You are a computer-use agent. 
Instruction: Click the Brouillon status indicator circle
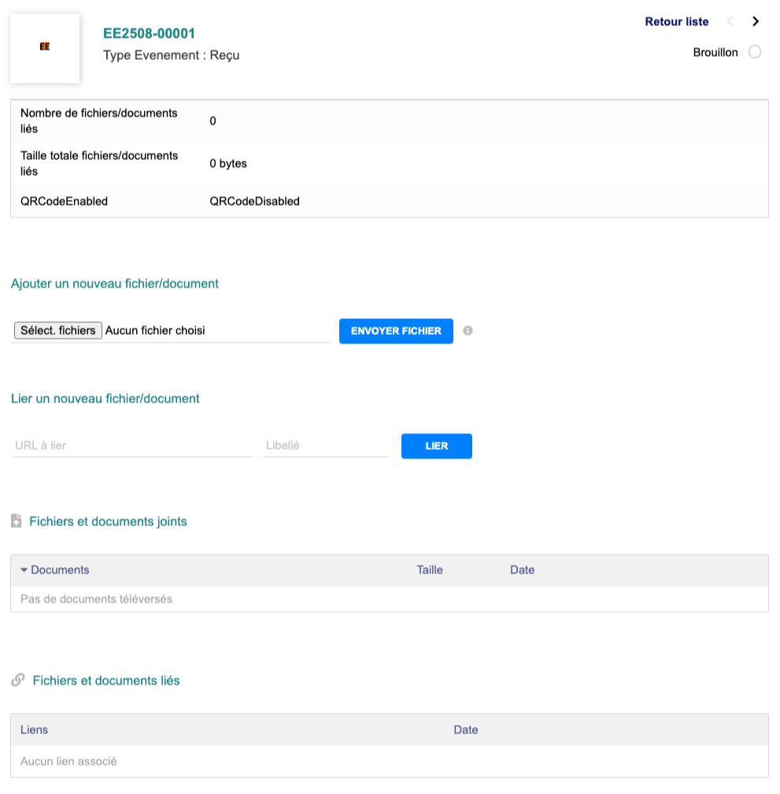(755, 52)
